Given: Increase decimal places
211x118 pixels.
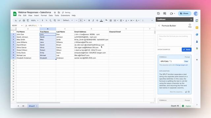Looking at the screenshot, I should 54,20.
